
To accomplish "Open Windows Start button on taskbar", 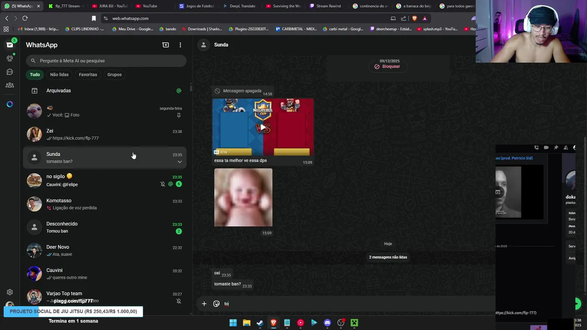I will 233,323.
